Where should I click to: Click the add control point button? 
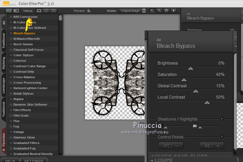click(211, 146)
